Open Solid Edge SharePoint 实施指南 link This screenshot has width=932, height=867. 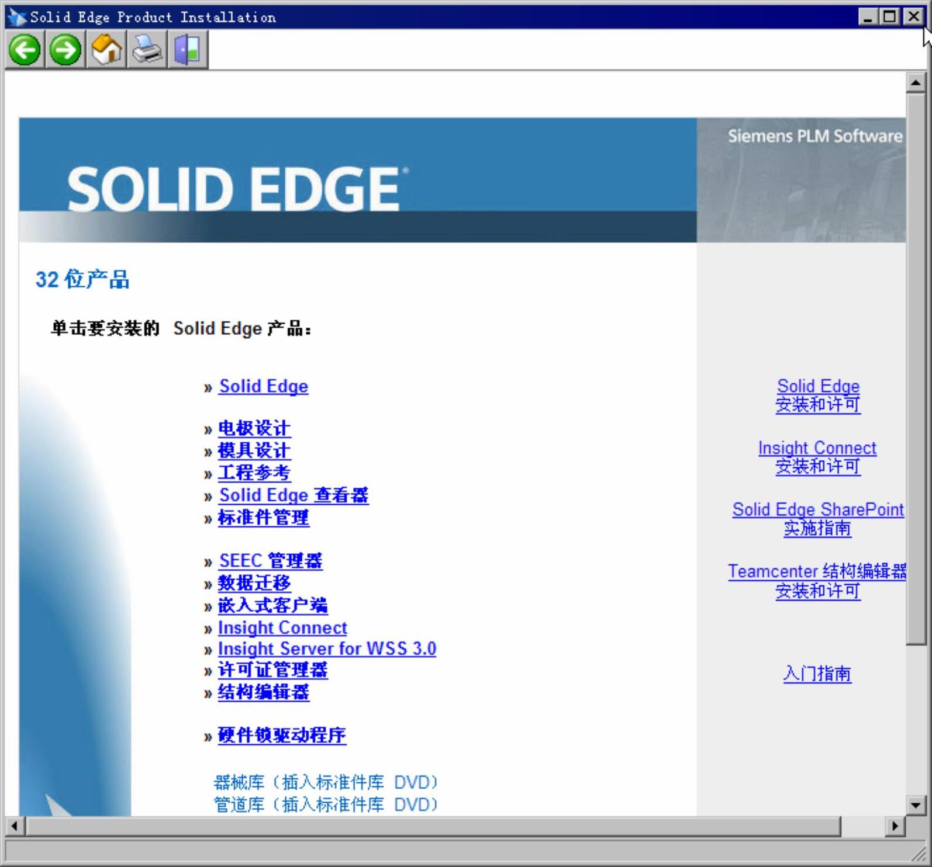tap(818, 519)
